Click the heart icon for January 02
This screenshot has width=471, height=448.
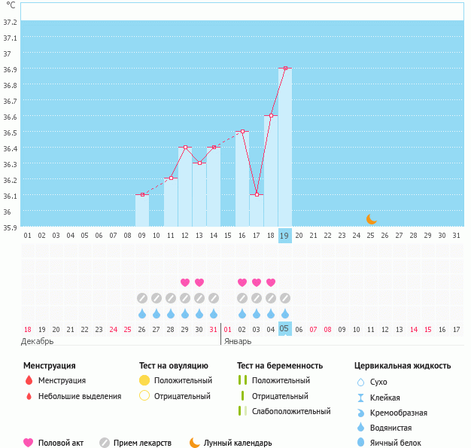[242, 282]
